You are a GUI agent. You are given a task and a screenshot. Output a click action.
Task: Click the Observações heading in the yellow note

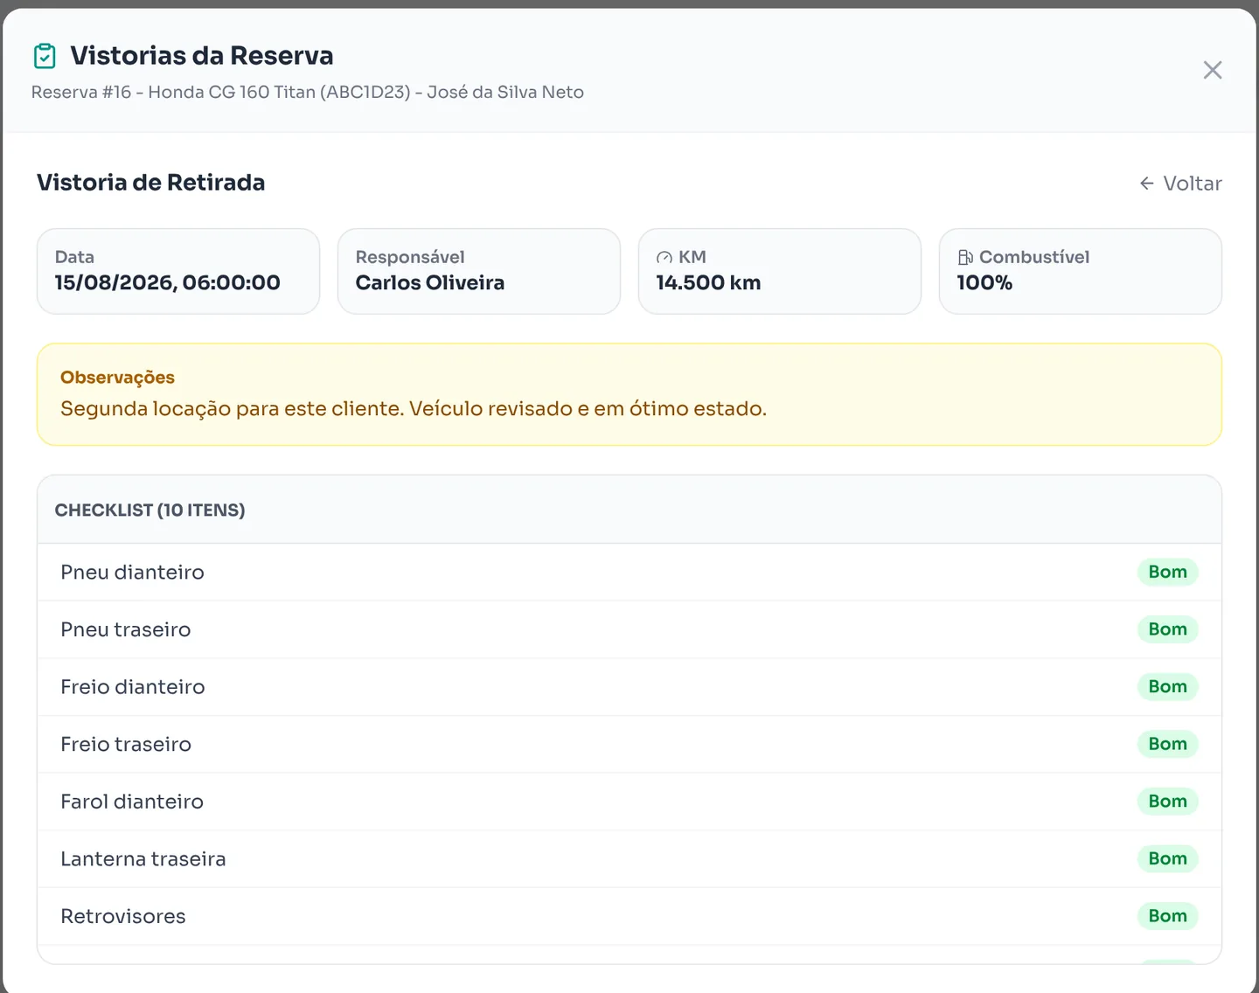[x=117, y=378]
